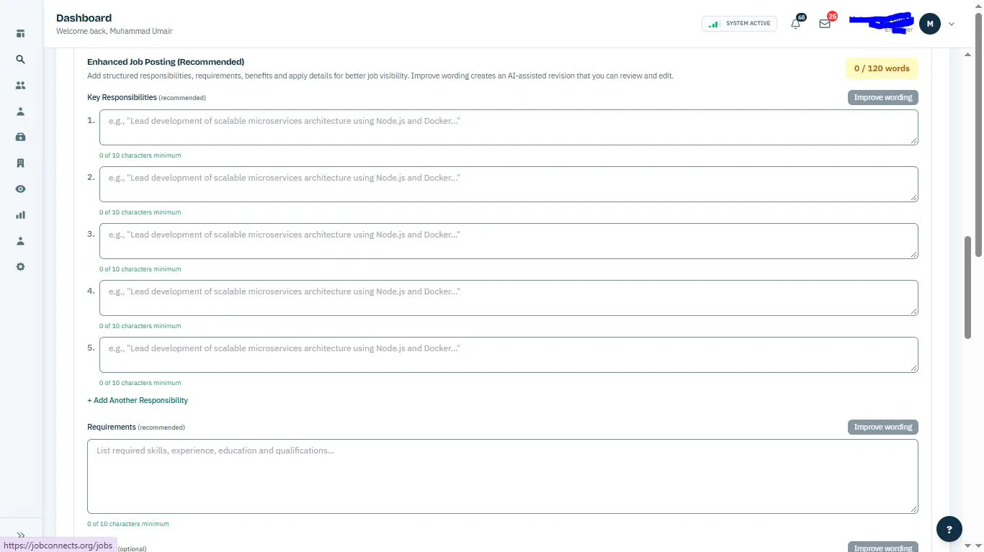Focus responsibility text area number 5
984x552 pixels.
tap(509, 355)
